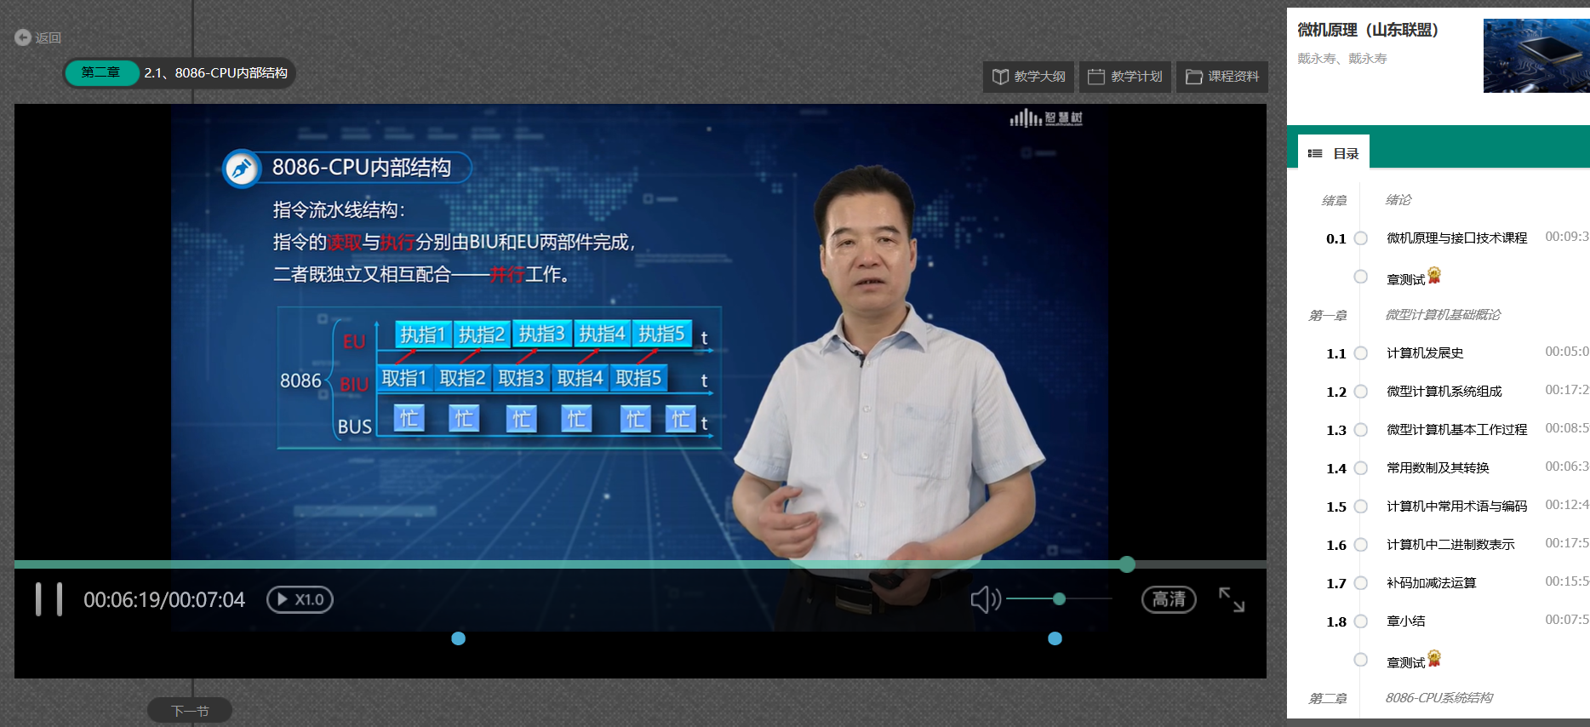Switch to the 目录 tab

click(1345, 153)
